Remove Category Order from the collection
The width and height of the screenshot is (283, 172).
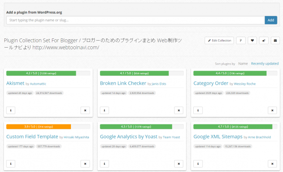(273, 110)
